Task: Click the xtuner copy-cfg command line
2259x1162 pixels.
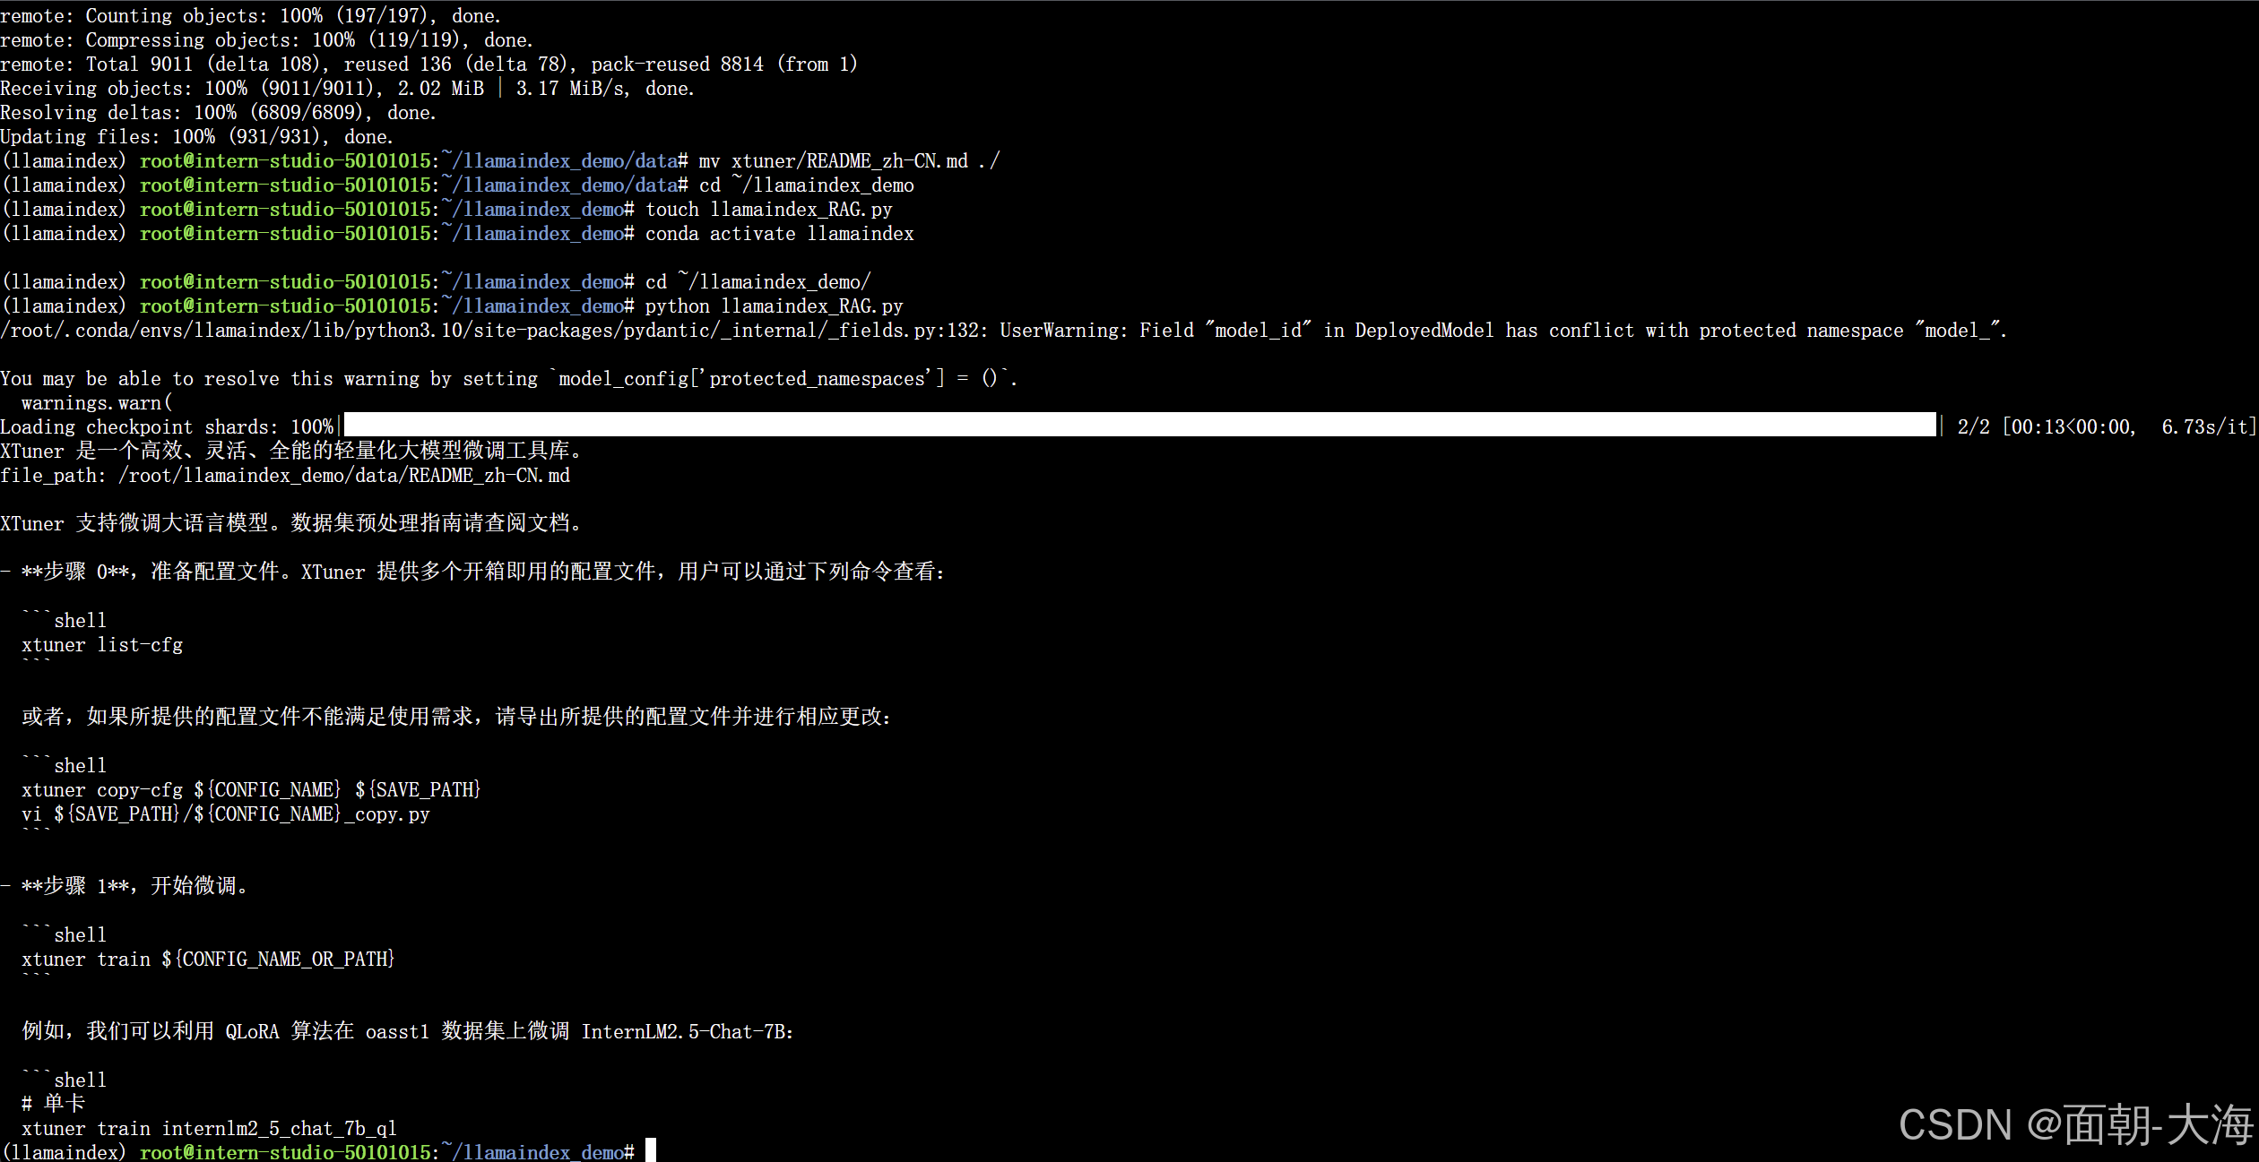Action: pyautogui.click(x=251, y=789)
